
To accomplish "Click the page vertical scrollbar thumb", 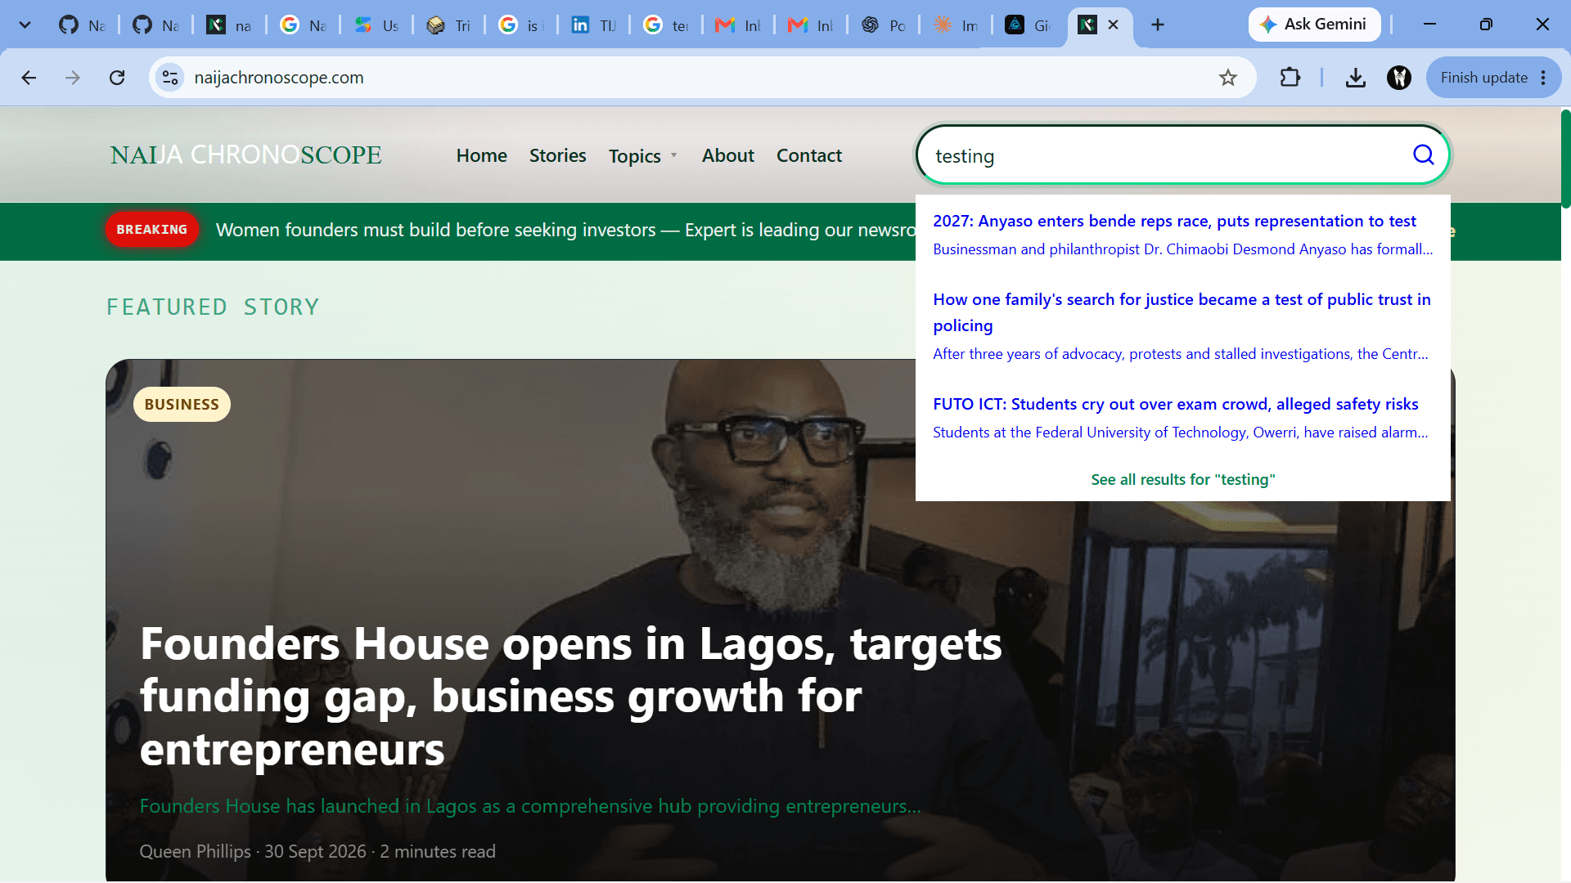I will [1565, 159].
